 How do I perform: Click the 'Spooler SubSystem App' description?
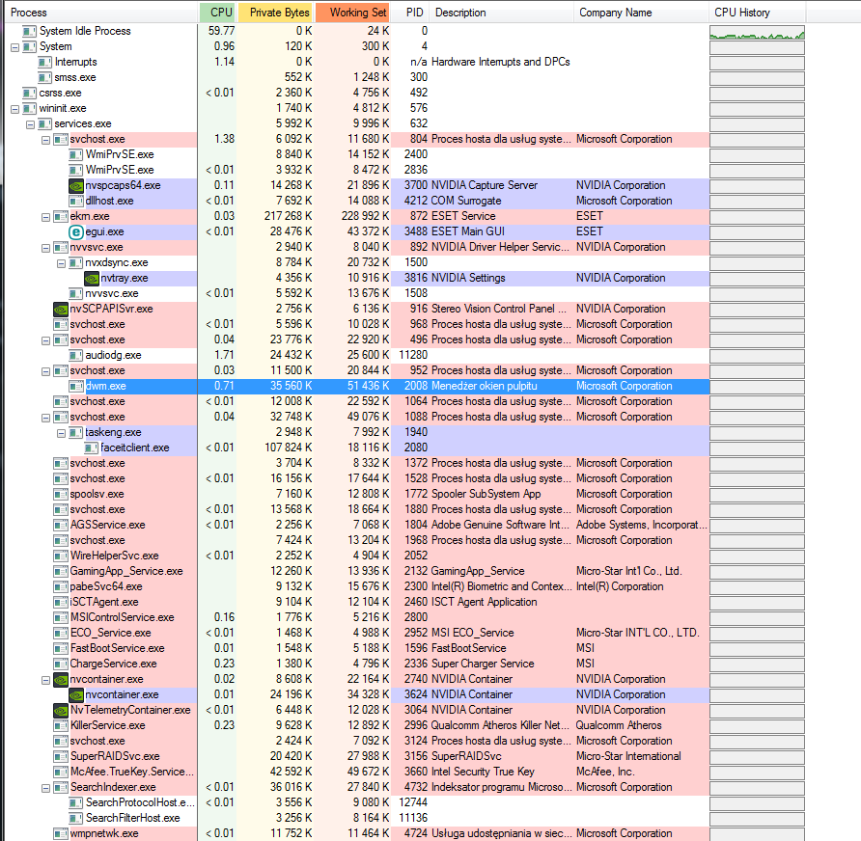[486, 495]
